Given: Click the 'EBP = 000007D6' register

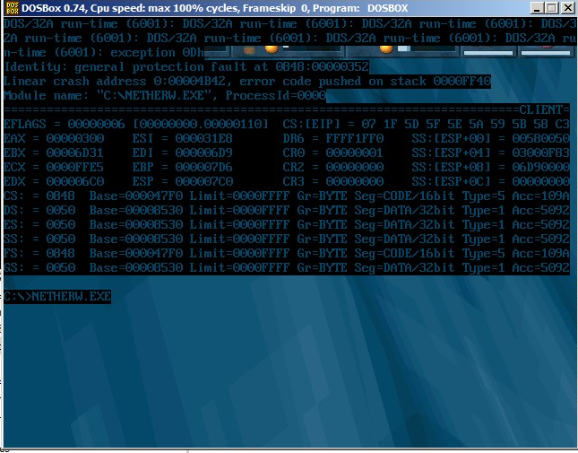Looking at the screenshot, I should click(x=183, y=167).
